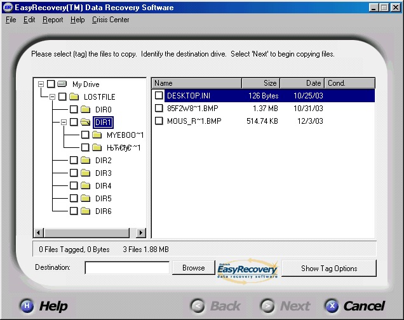Click the DIR0 folder icon

85,109
